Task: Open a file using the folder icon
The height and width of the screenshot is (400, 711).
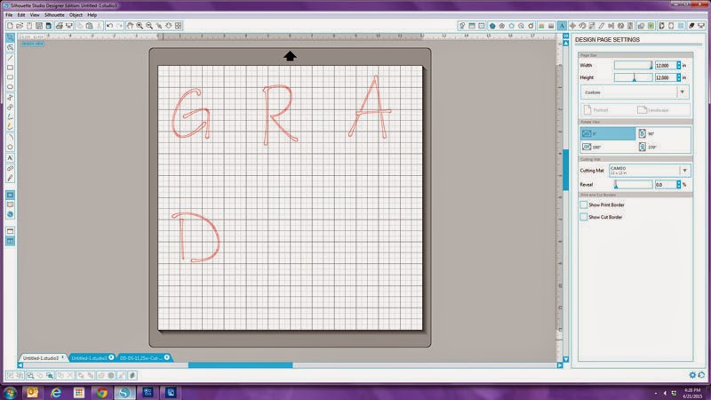Action: point(20,26)
